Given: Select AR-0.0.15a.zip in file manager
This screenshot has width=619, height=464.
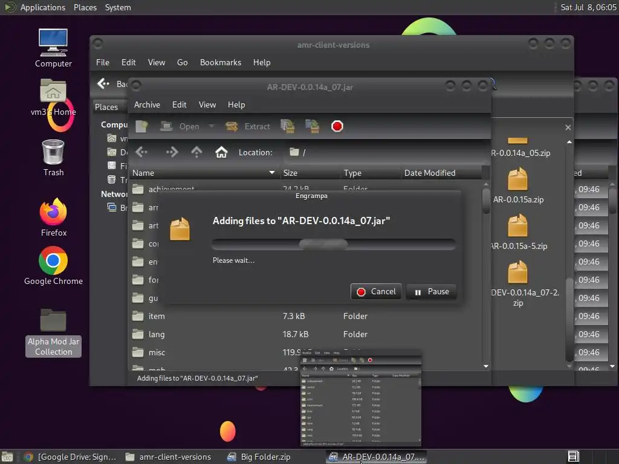Looking at the screenshot, I should click(x=518, y=186).
